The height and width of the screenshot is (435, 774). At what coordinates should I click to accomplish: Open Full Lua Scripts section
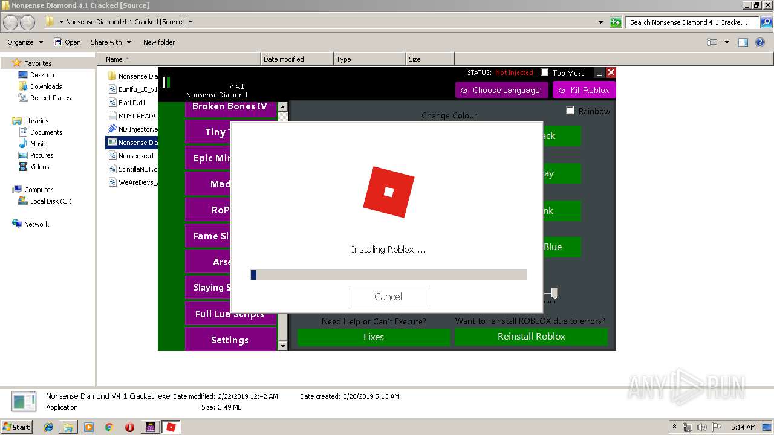(230, 314)
